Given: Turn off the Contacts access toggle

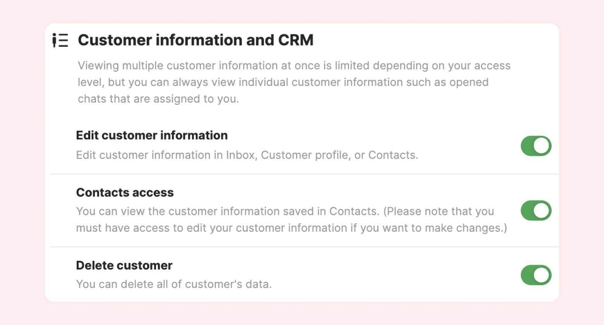Looking at the screenshot, I should tap(536, 210).
